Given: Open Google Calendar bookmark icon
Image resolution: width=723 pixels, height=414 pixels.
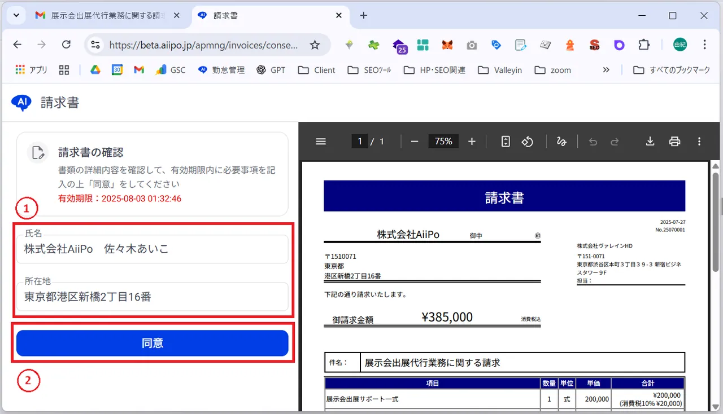Looking at the screenshot, I should coord(117,70).
